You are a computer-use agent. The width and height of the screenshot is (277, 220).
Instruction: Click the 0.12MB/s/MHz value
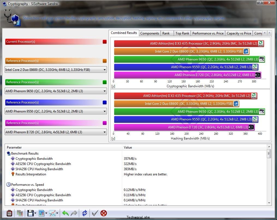(135, 190)
